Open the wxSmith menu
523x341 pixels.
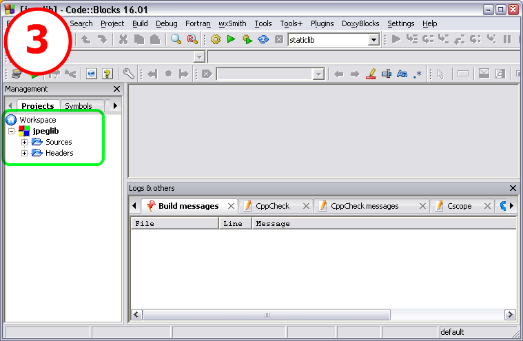(232, 23)
